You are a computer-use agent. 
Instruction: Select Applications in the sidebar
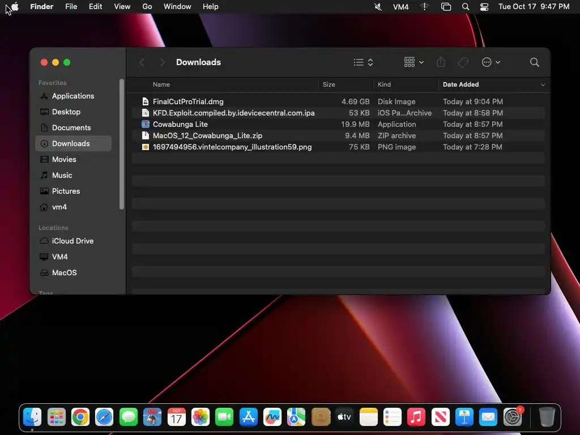pyautogui.click(x=73, y=96)
